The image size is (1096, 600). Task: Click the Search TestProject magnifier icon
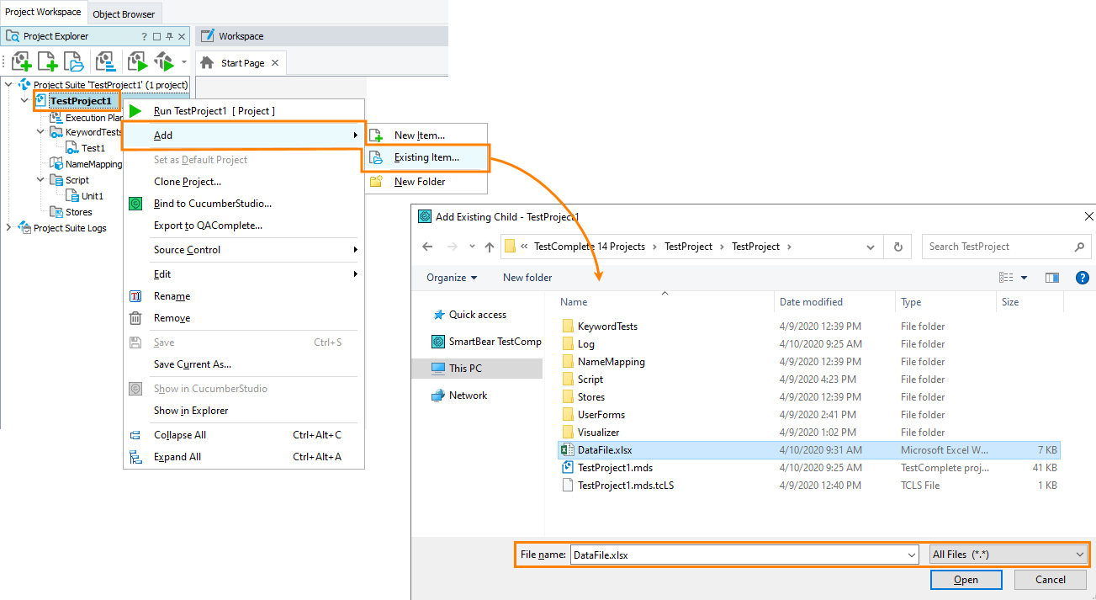[1078, 247]
